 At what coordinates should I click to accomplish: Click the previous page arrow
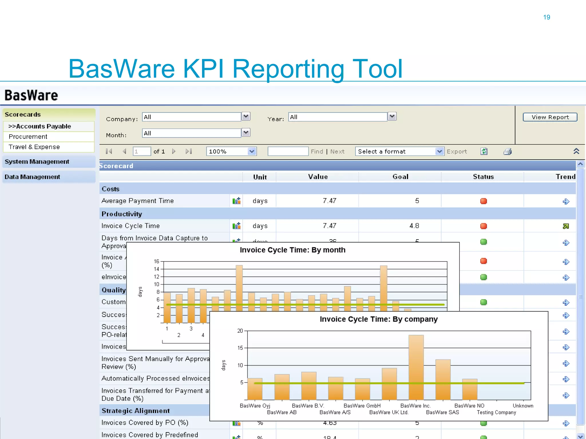(124, 151)
